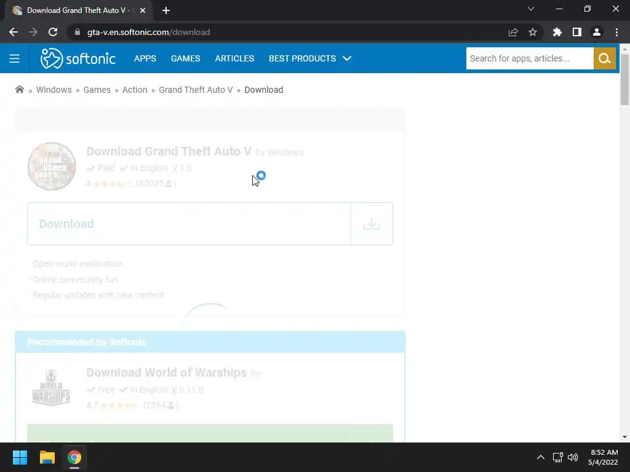The width and height of the screenshot is (630, 472).
Task: Open the Windows Start menu
Action: [20, 457]
